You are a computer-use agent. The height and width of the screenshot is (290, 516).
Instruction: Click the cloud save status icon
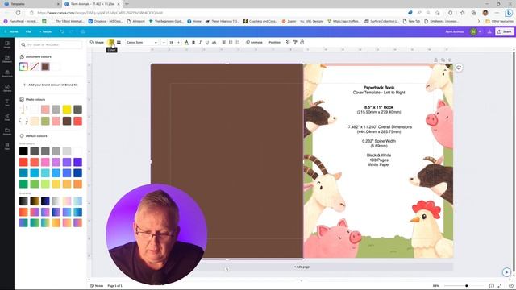[x=83, y=31]
